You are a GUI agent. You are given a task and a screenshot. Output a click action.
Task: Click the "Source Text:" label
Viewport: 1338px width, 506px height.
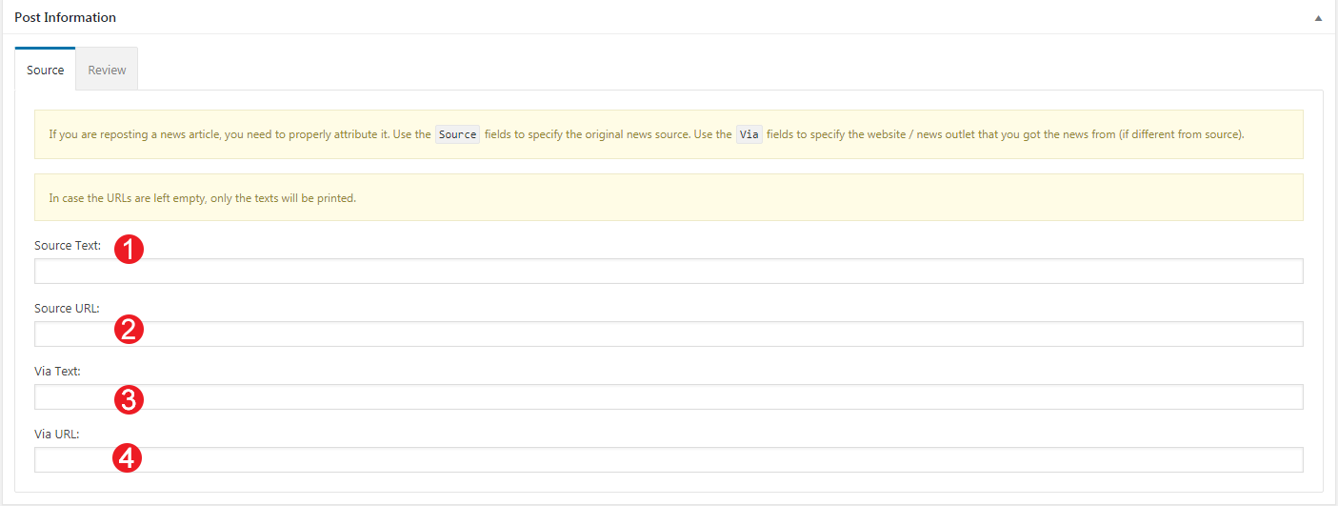(x=68, y=246)
